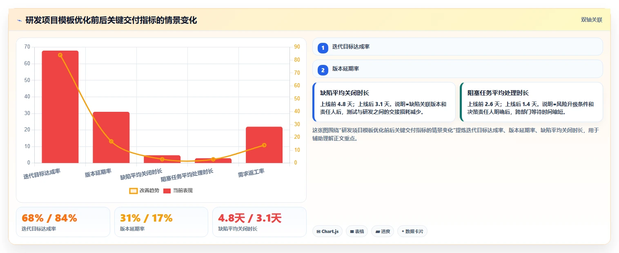Click the 版本延期率 red bar
Viewport: 619px width, 253px height.
111,138
